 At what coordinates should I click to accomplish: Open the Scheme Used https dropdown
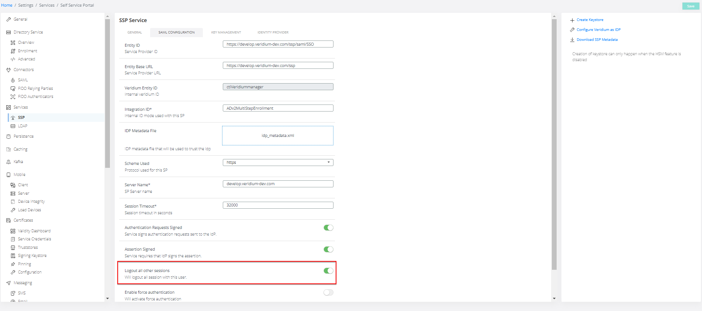(x=278, y=163)
